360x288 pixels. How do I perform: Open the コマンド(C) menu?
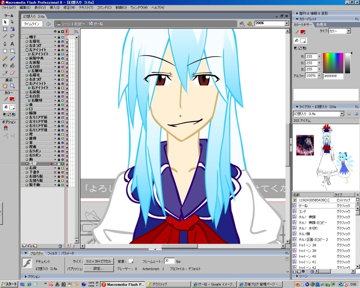(x=104, y=8)
